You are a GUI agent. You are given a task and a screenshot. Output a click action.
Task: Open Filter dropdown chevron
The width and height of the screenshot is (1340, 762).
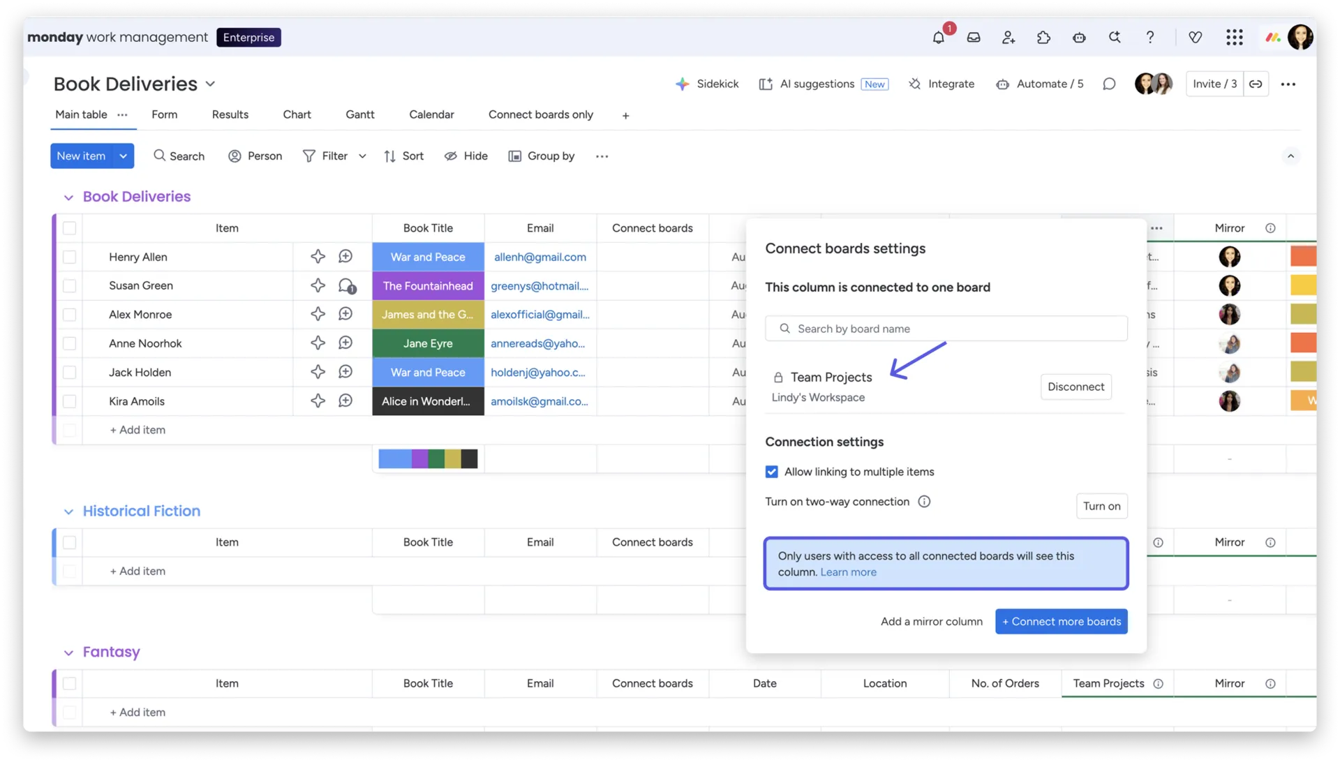(x=362, y=156)
